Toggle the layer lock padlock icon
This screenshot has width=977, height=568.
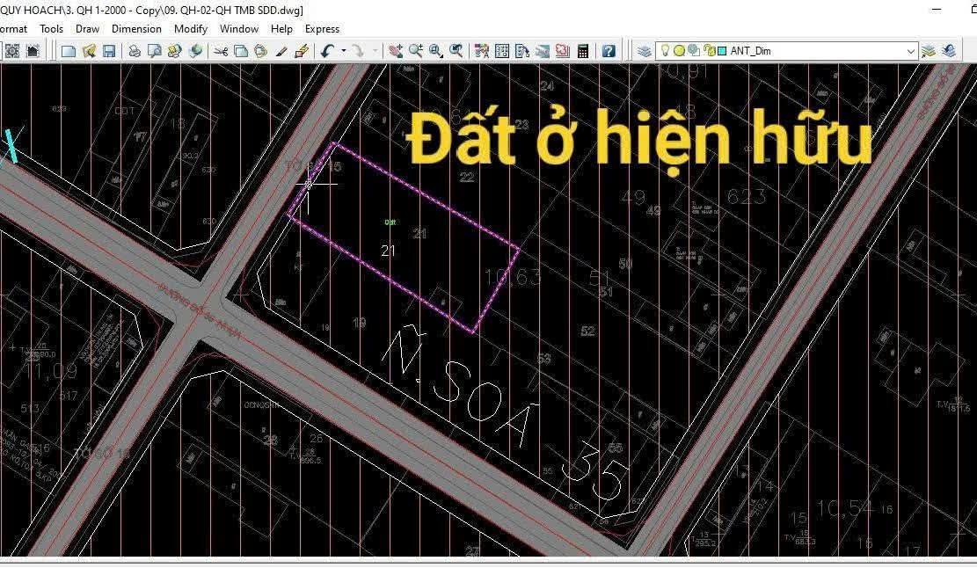click(x=708, y=51)
